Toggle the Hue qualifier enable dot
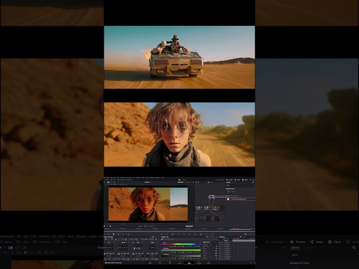Screen dimensions: 359x269 (x=162, y=243)
